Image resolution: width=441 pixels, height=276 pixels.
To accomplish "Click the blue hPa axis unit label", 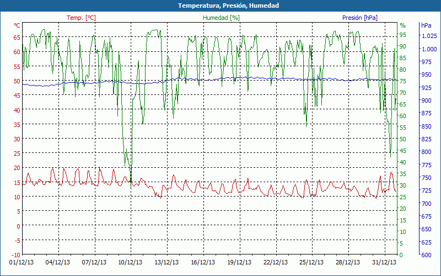I will tap(426, 25).
